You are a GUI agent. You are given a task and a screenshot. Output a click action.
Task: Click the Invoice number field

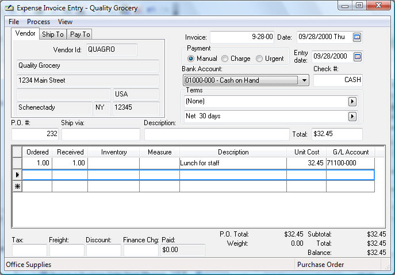coord(242,37)
